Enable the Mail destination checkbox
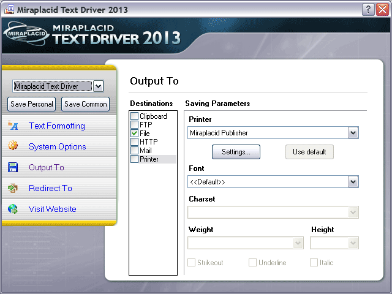Image resolution: width=392 pixels, height=294 pixels. pyautogui.click(x=135, y=150)
